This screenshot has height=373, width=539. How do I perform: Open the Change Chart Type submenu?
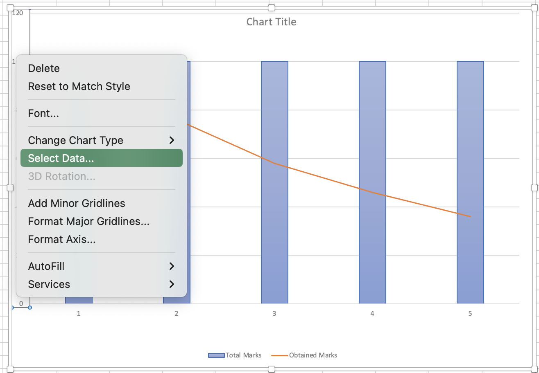[x=101, y=140]
